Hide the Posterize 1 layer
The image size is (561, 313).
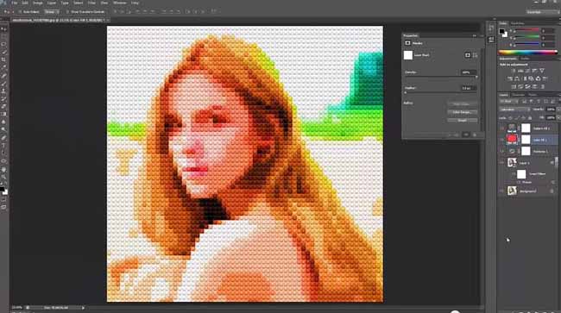pyautogui.click(x=502, y=151)
